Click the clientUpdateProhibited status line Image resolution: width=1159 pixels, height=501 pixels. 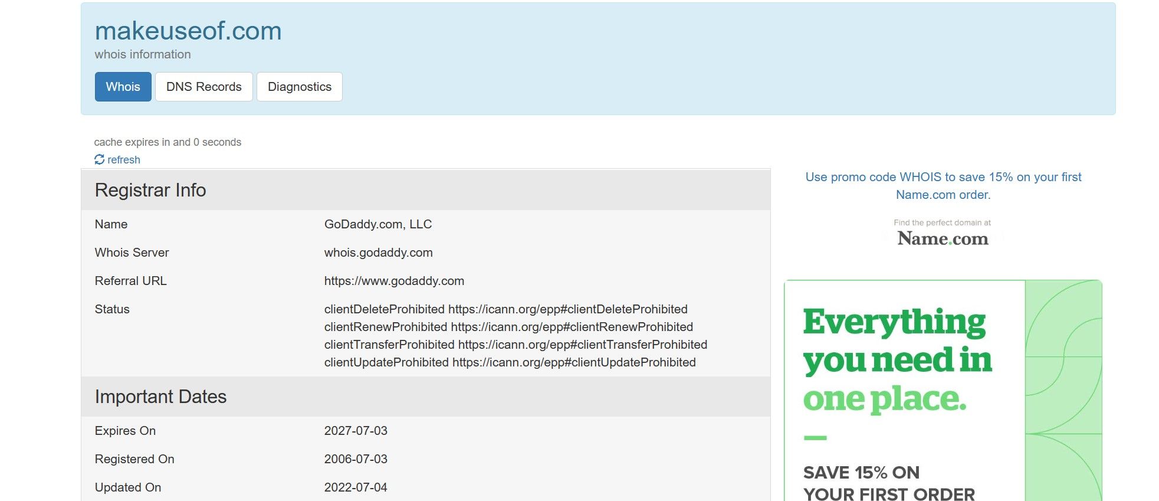coord(510,362)
